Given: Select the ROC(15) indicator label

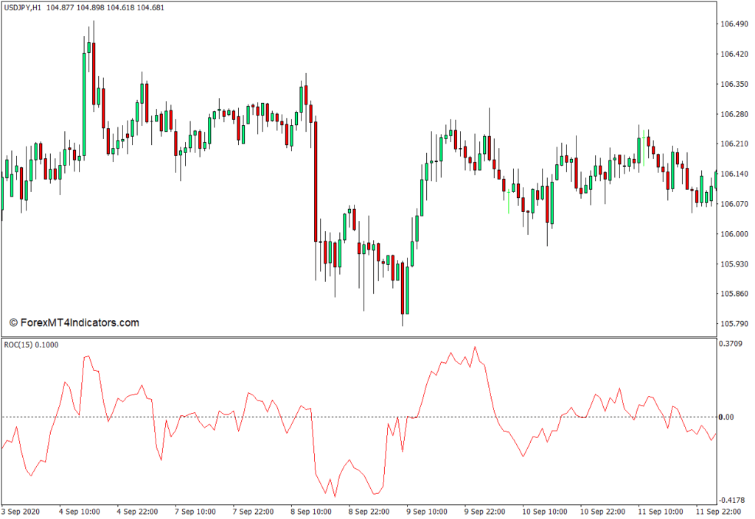Looking at the screenshot, I should tap(29, 345).
